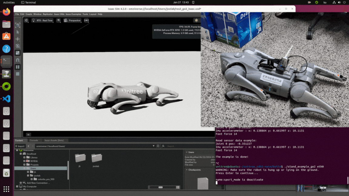
Task: Open the Isaac Examples menu
Action: click(x=73, y=14)
